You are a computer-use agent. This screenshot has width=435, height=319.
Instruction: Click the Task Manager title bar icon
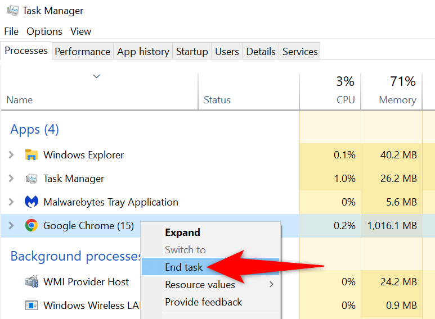pyautogui.click(x=12, y=10)
